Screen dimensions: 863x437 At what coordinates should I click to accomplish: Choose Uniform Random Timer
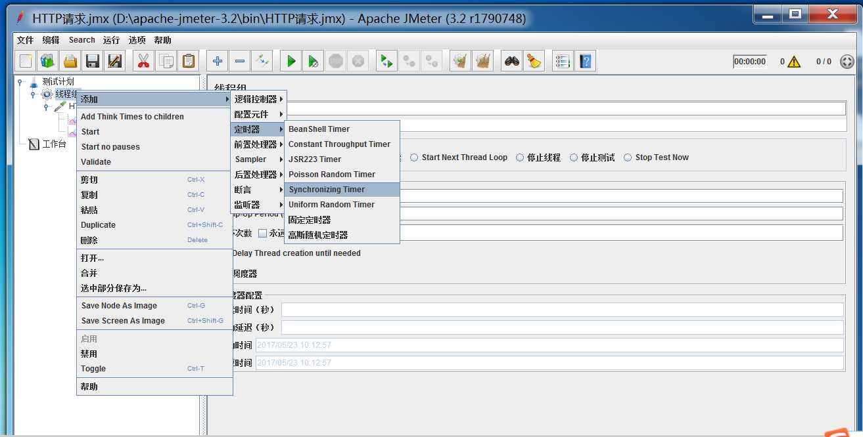coord(342,205)
